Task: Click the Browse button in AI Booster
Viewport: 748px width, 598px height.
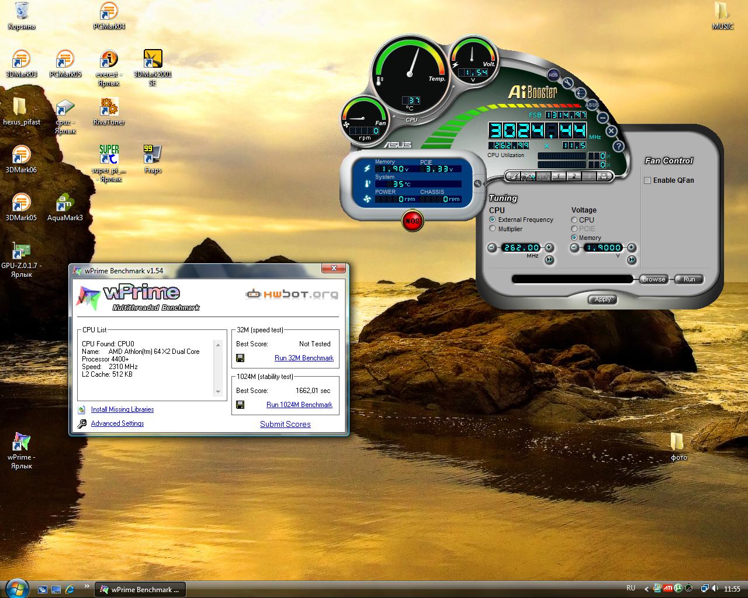Action: tap(653, 279)
